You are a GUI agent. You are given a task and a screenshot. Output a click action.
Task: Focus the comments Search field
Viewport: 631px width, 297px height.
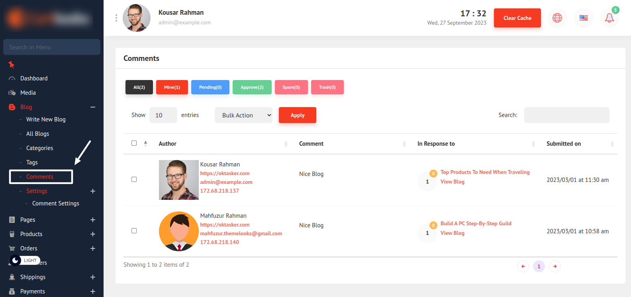[x=566, y=115]
